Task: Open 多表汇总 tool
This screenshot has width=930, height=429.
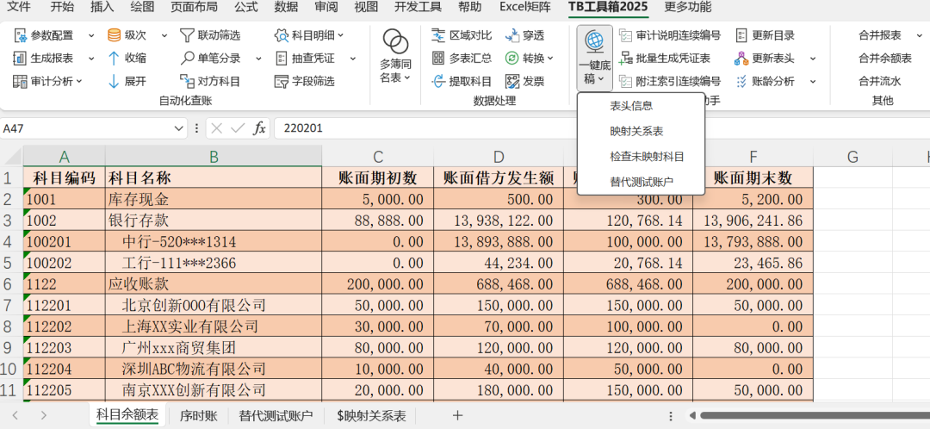Action: (x=462, y=59)
